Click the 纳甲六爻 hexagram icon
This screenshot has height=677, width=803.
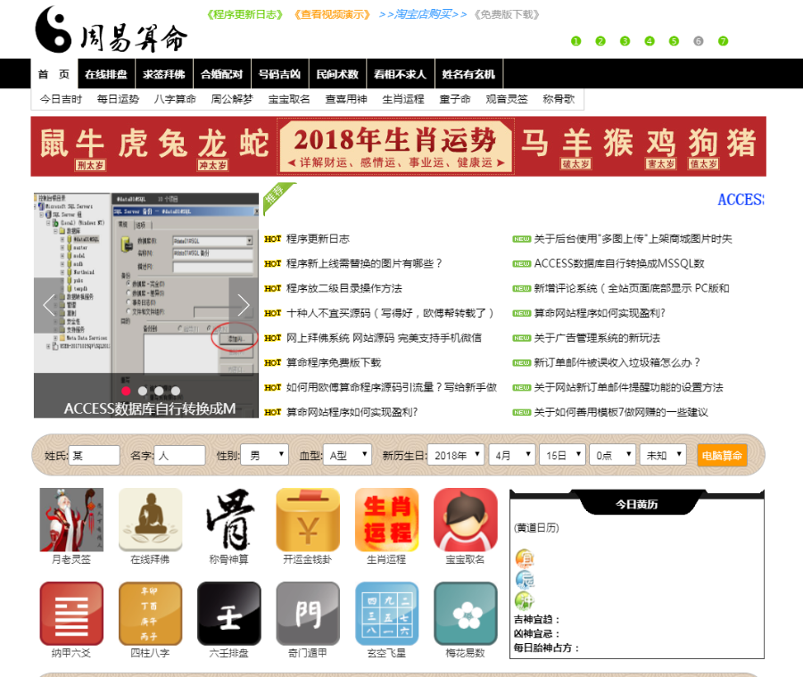(x=71, y=614)
